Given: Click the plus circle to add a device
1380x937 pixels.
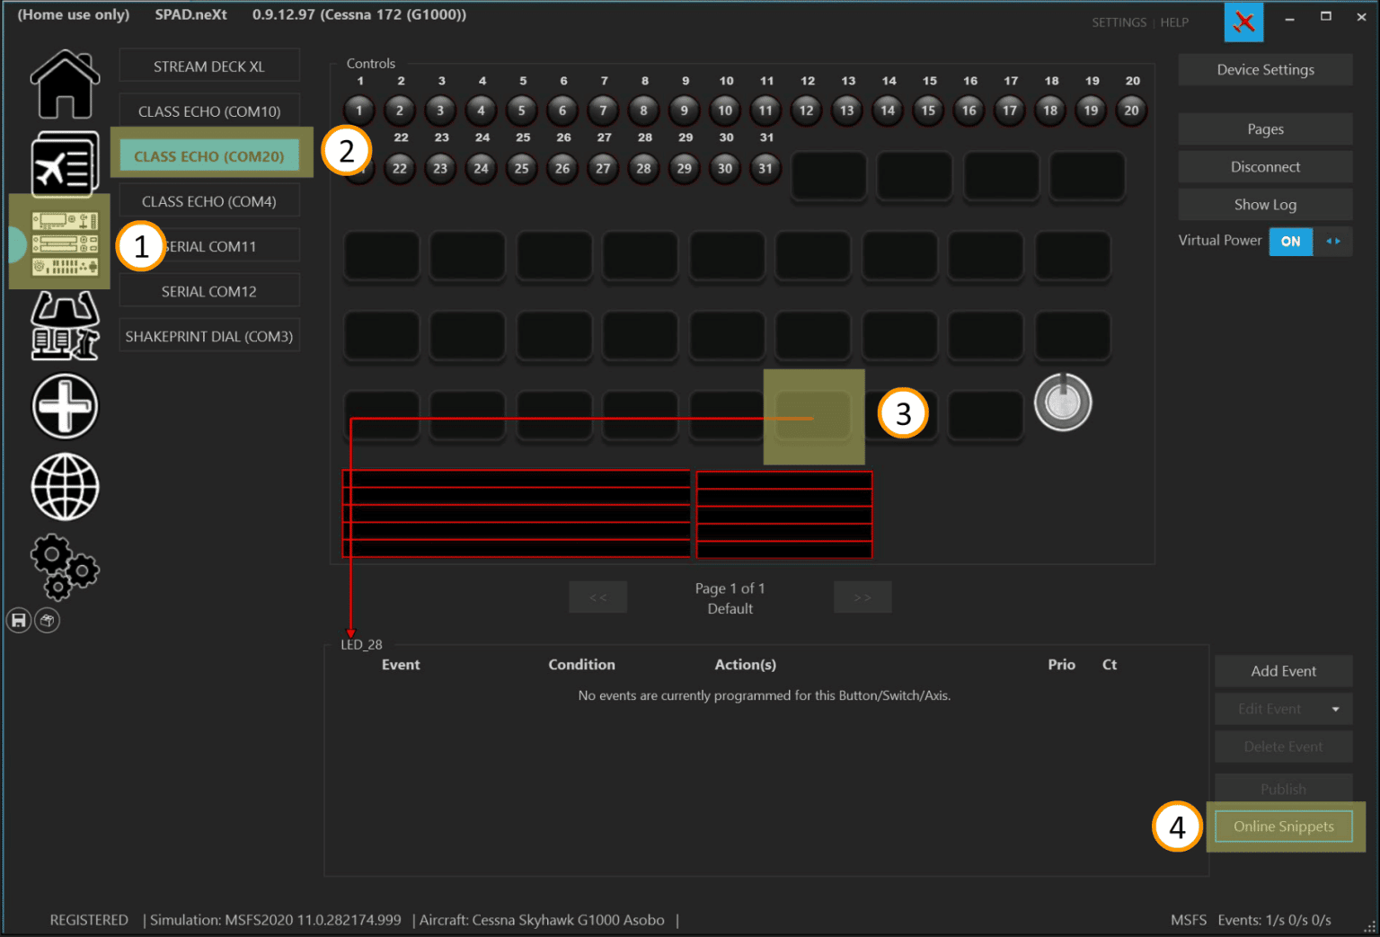Looking at the screenshot, I should pyautogui.click(x=64, y=406).
